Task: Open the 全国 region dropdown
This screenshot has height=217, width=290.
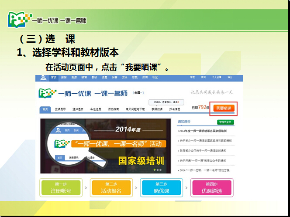Action: pyautogui.click(x=138, y=93)
